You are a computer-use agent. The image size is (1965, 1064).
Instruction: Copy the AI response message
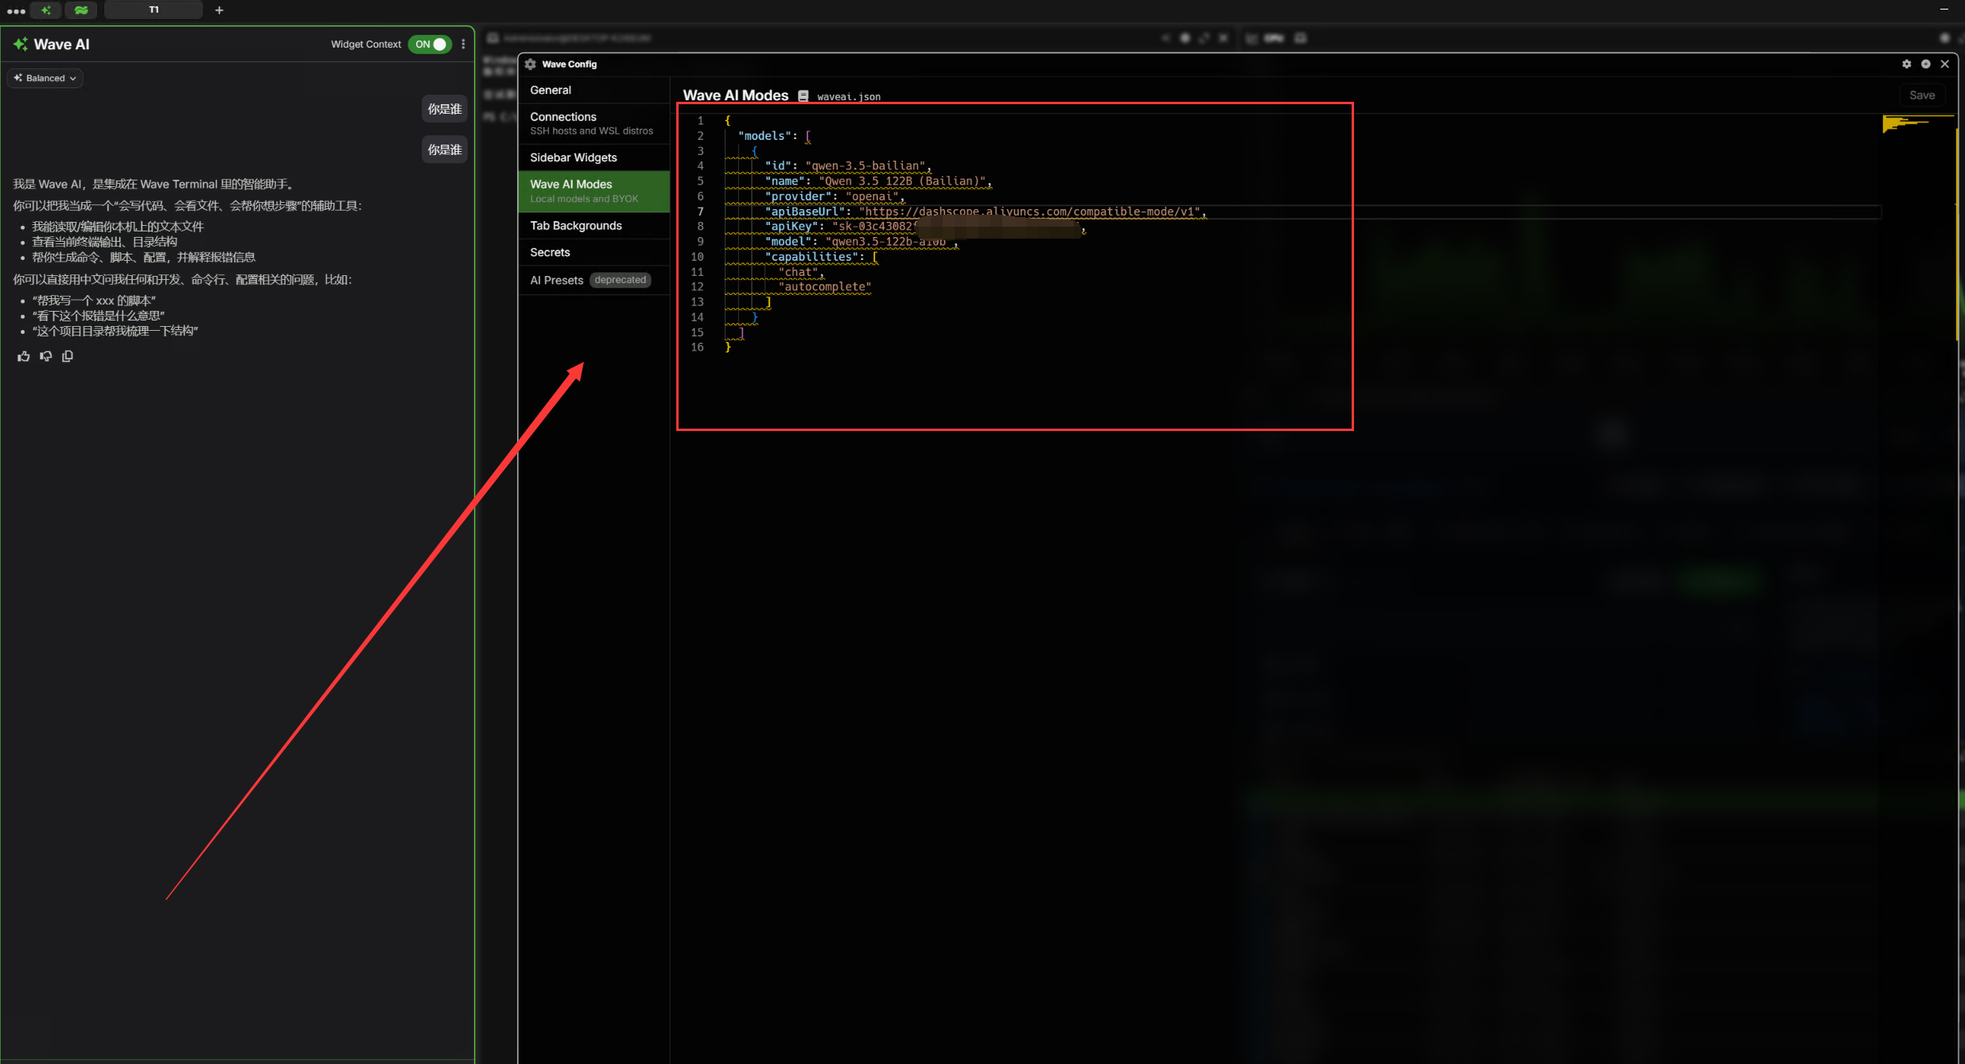click(68, 356)
